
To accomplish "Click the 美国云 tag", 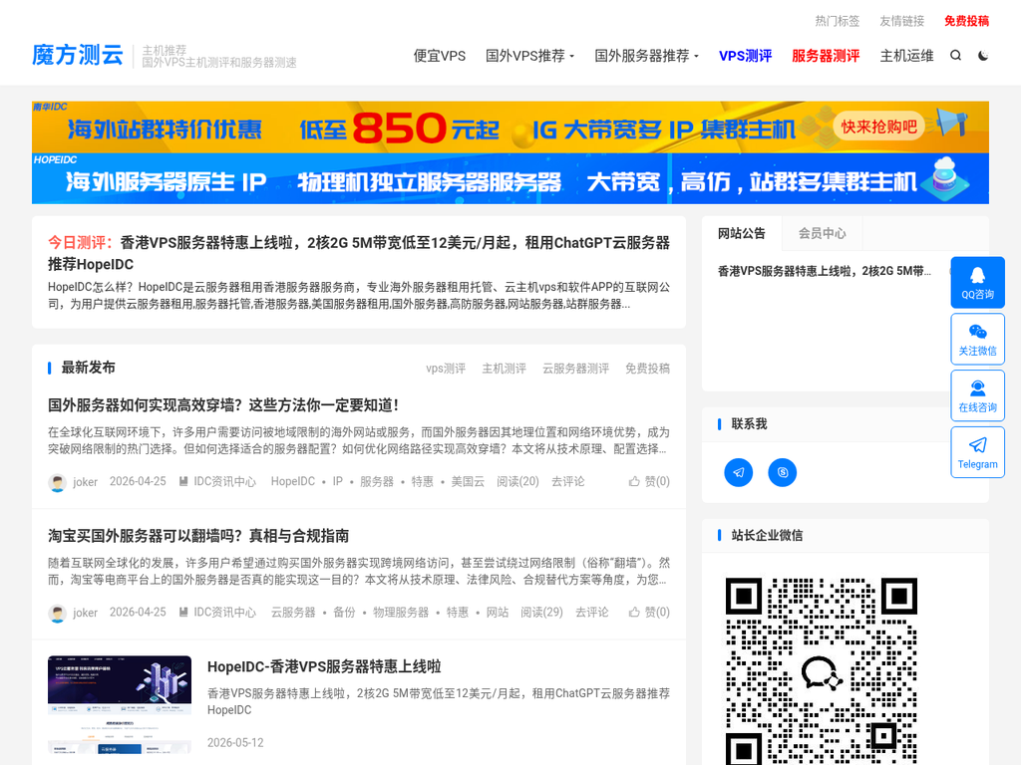I will [x=468, y=481].
